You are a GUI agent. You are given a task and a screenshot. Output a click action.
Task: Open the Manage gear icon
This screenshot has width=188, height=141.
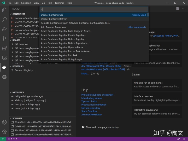click(4, 132)
